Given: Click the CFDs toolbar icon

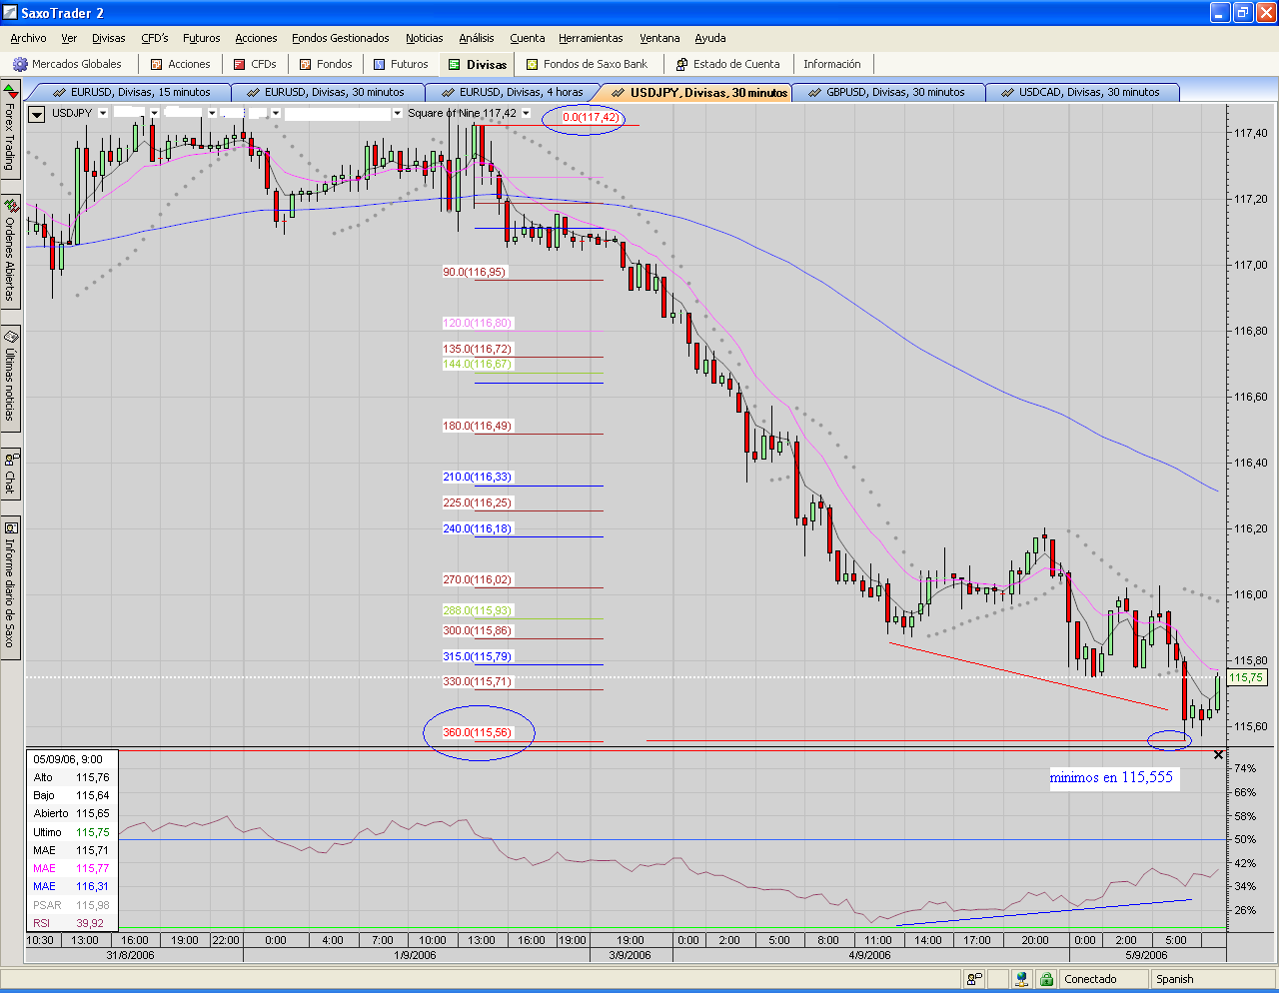Looking at the screenshot, I should tap(240, 64).
